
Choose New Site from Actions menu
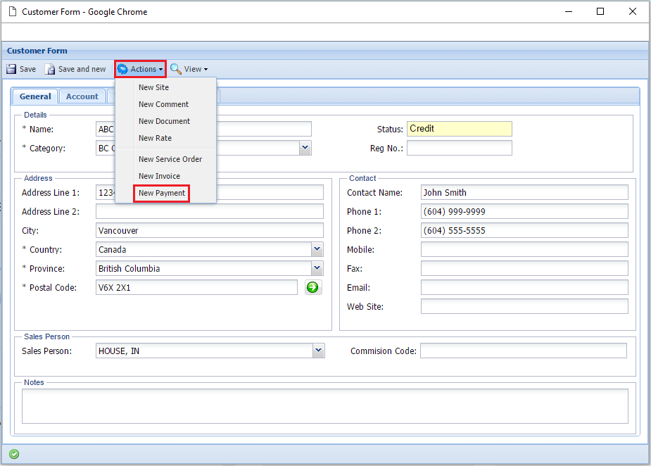click(153, 87)
